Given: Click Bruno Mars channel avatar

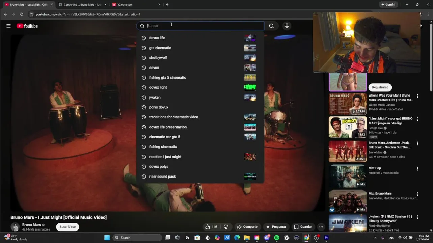Looking at the screenshot, I should tap(15, 227).
